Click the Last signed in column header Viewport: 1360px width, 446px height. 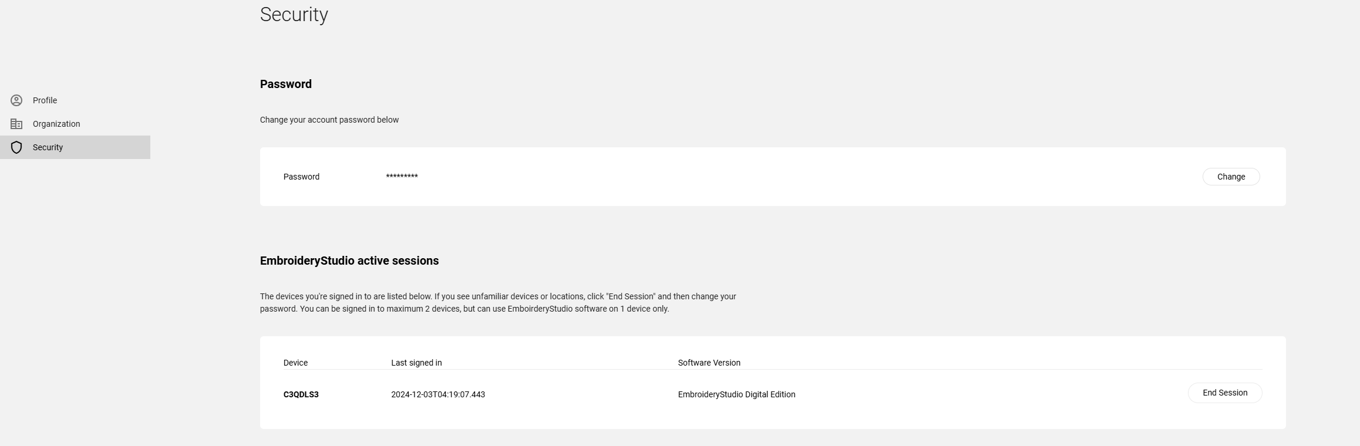point(416,363)
